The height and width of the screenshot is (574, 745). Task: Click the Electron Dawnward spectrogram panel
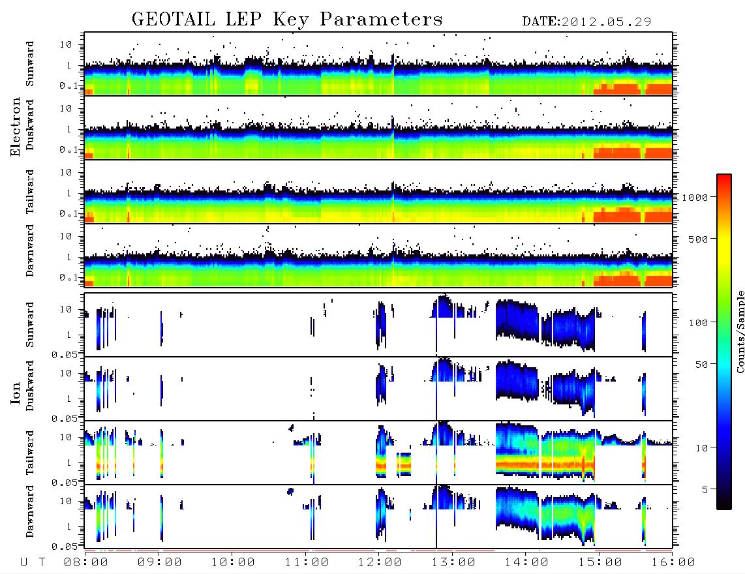[x=378, y=255]
